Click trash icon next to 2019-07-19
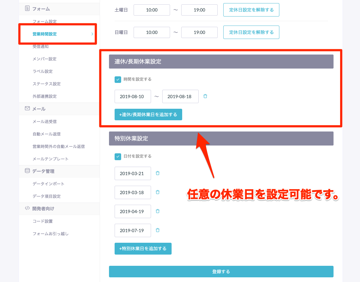Viewport: 360px width, 282px height. tap(158, 230)
